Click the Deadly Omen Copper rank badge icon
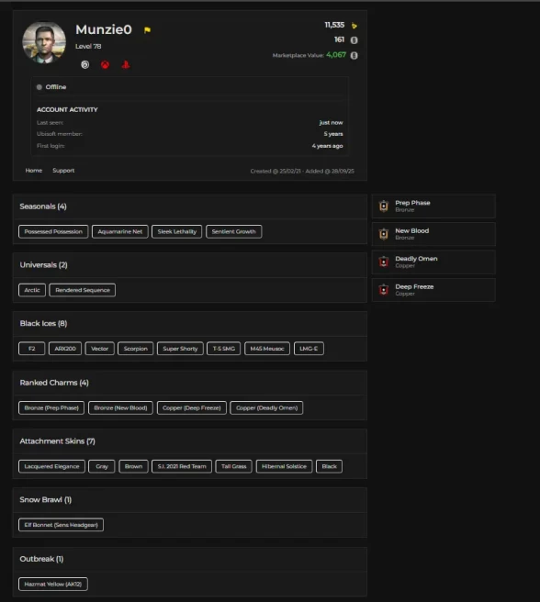The width and height of the screenshot is (540, 602). click(384, 262)
